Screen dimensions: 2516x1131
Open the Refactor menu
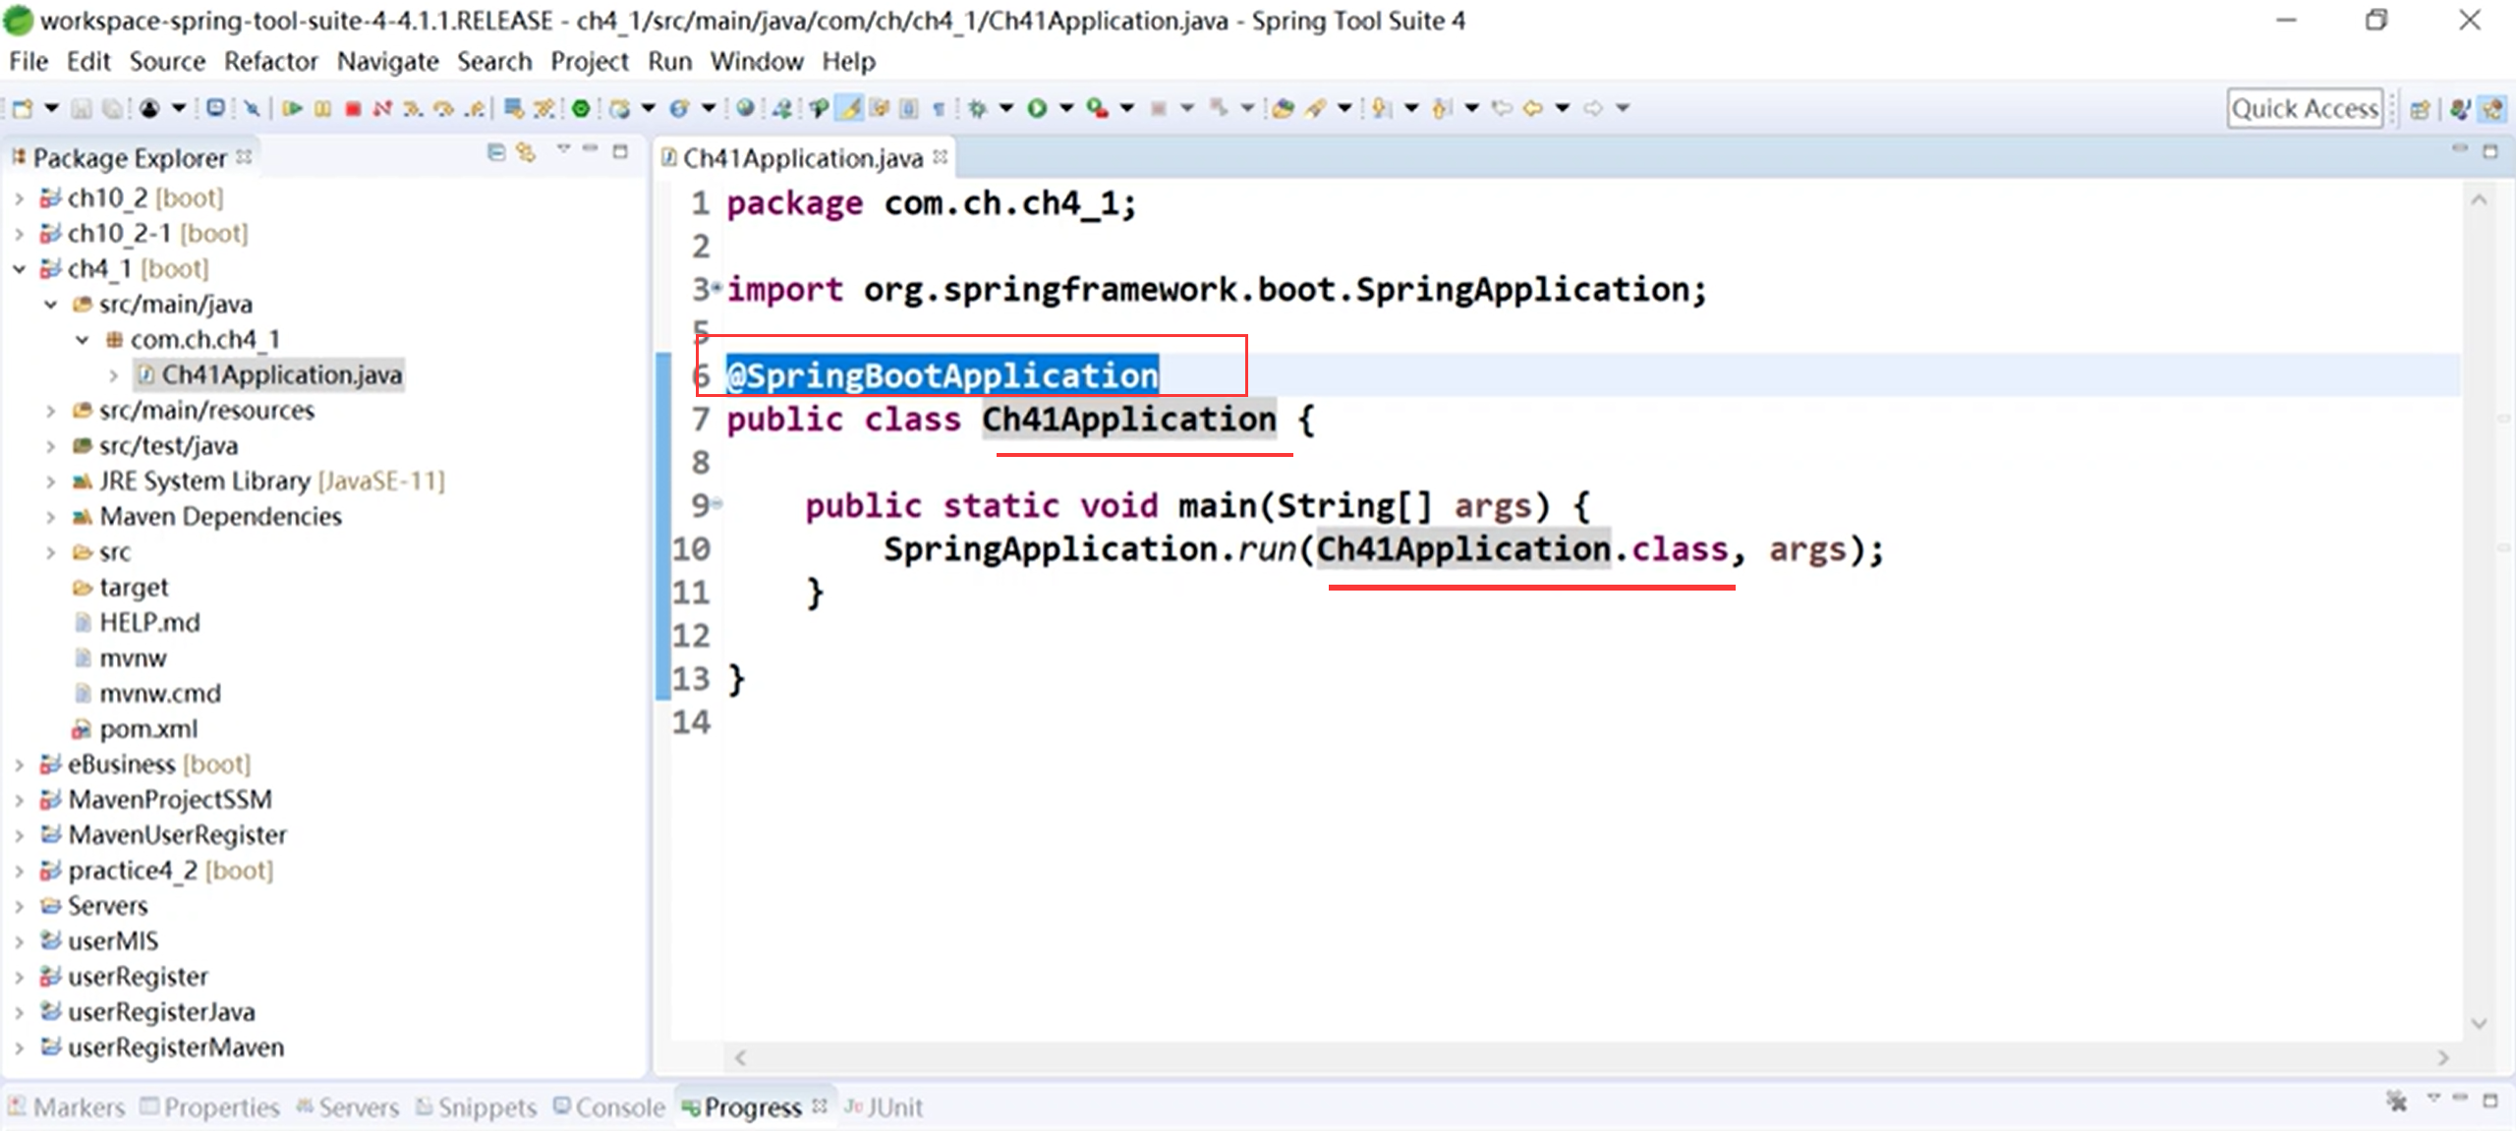(270, 61)
